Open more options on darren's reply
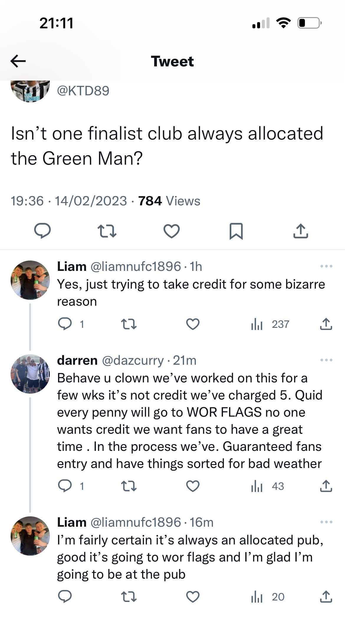Image resolution: width=345 pixels, height=617 pixels. click(326, 360)
